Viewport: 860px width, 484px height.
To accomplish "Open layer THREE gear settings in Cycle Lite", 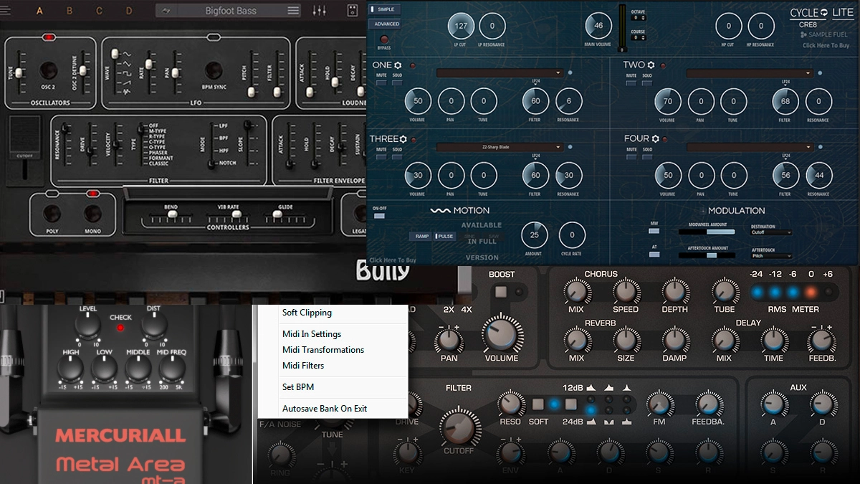I will tap(403, 139).
